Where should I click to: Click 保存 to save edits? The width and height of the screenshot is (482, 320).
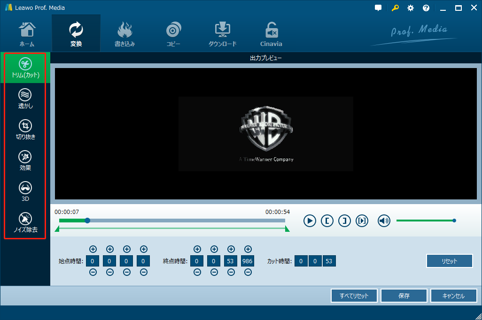(x=404, y=296)
